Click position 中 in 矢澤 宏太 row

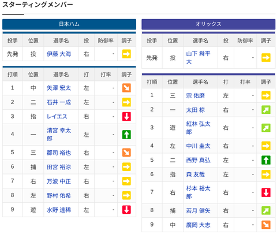point(33,88)
